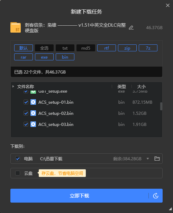The height and width of the screenshot is (213, 173).
Task: Sort by 类型 column header
Action: [122, 86]
